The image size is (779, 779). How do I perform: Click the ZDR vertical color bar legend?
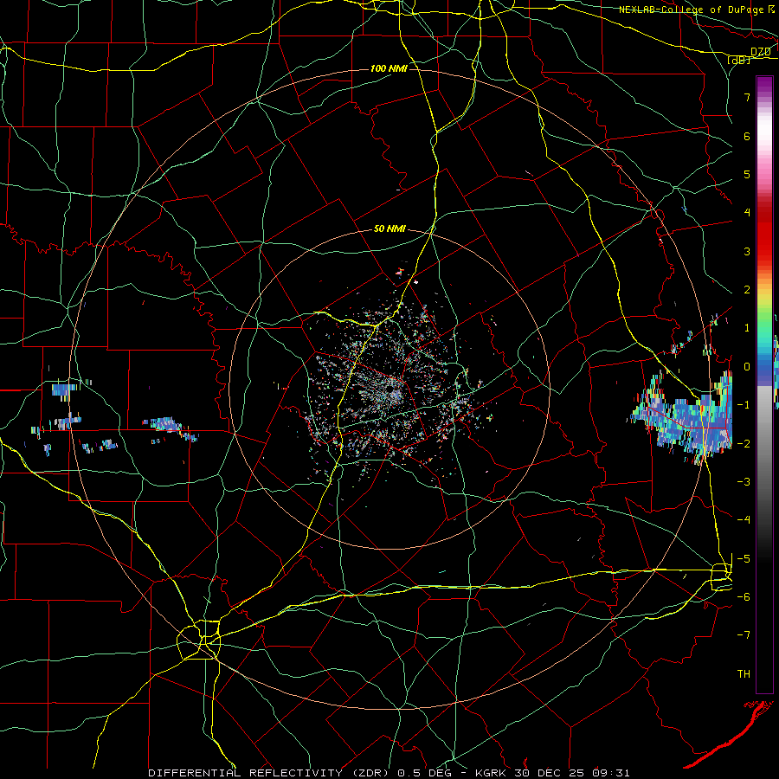tap(764, 384)
